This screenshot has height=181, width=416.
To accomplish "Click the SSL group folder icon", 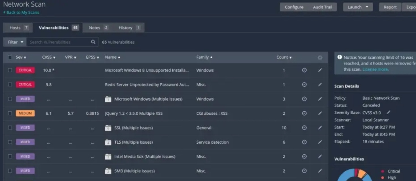I will (x=108, y=128).
